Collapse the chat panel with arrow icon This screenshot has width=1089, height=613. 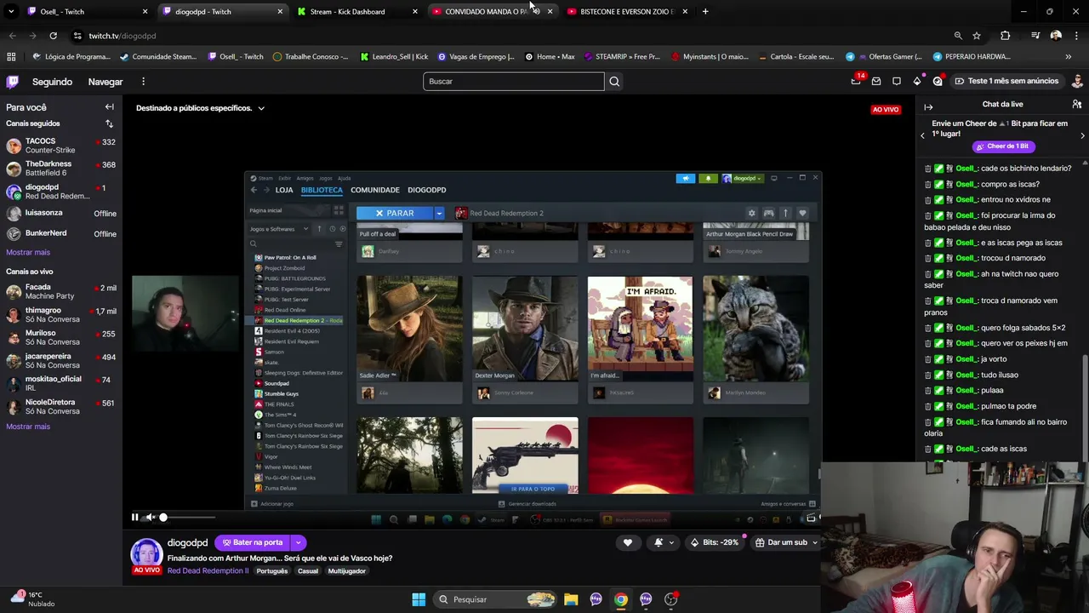coord(928,106)
